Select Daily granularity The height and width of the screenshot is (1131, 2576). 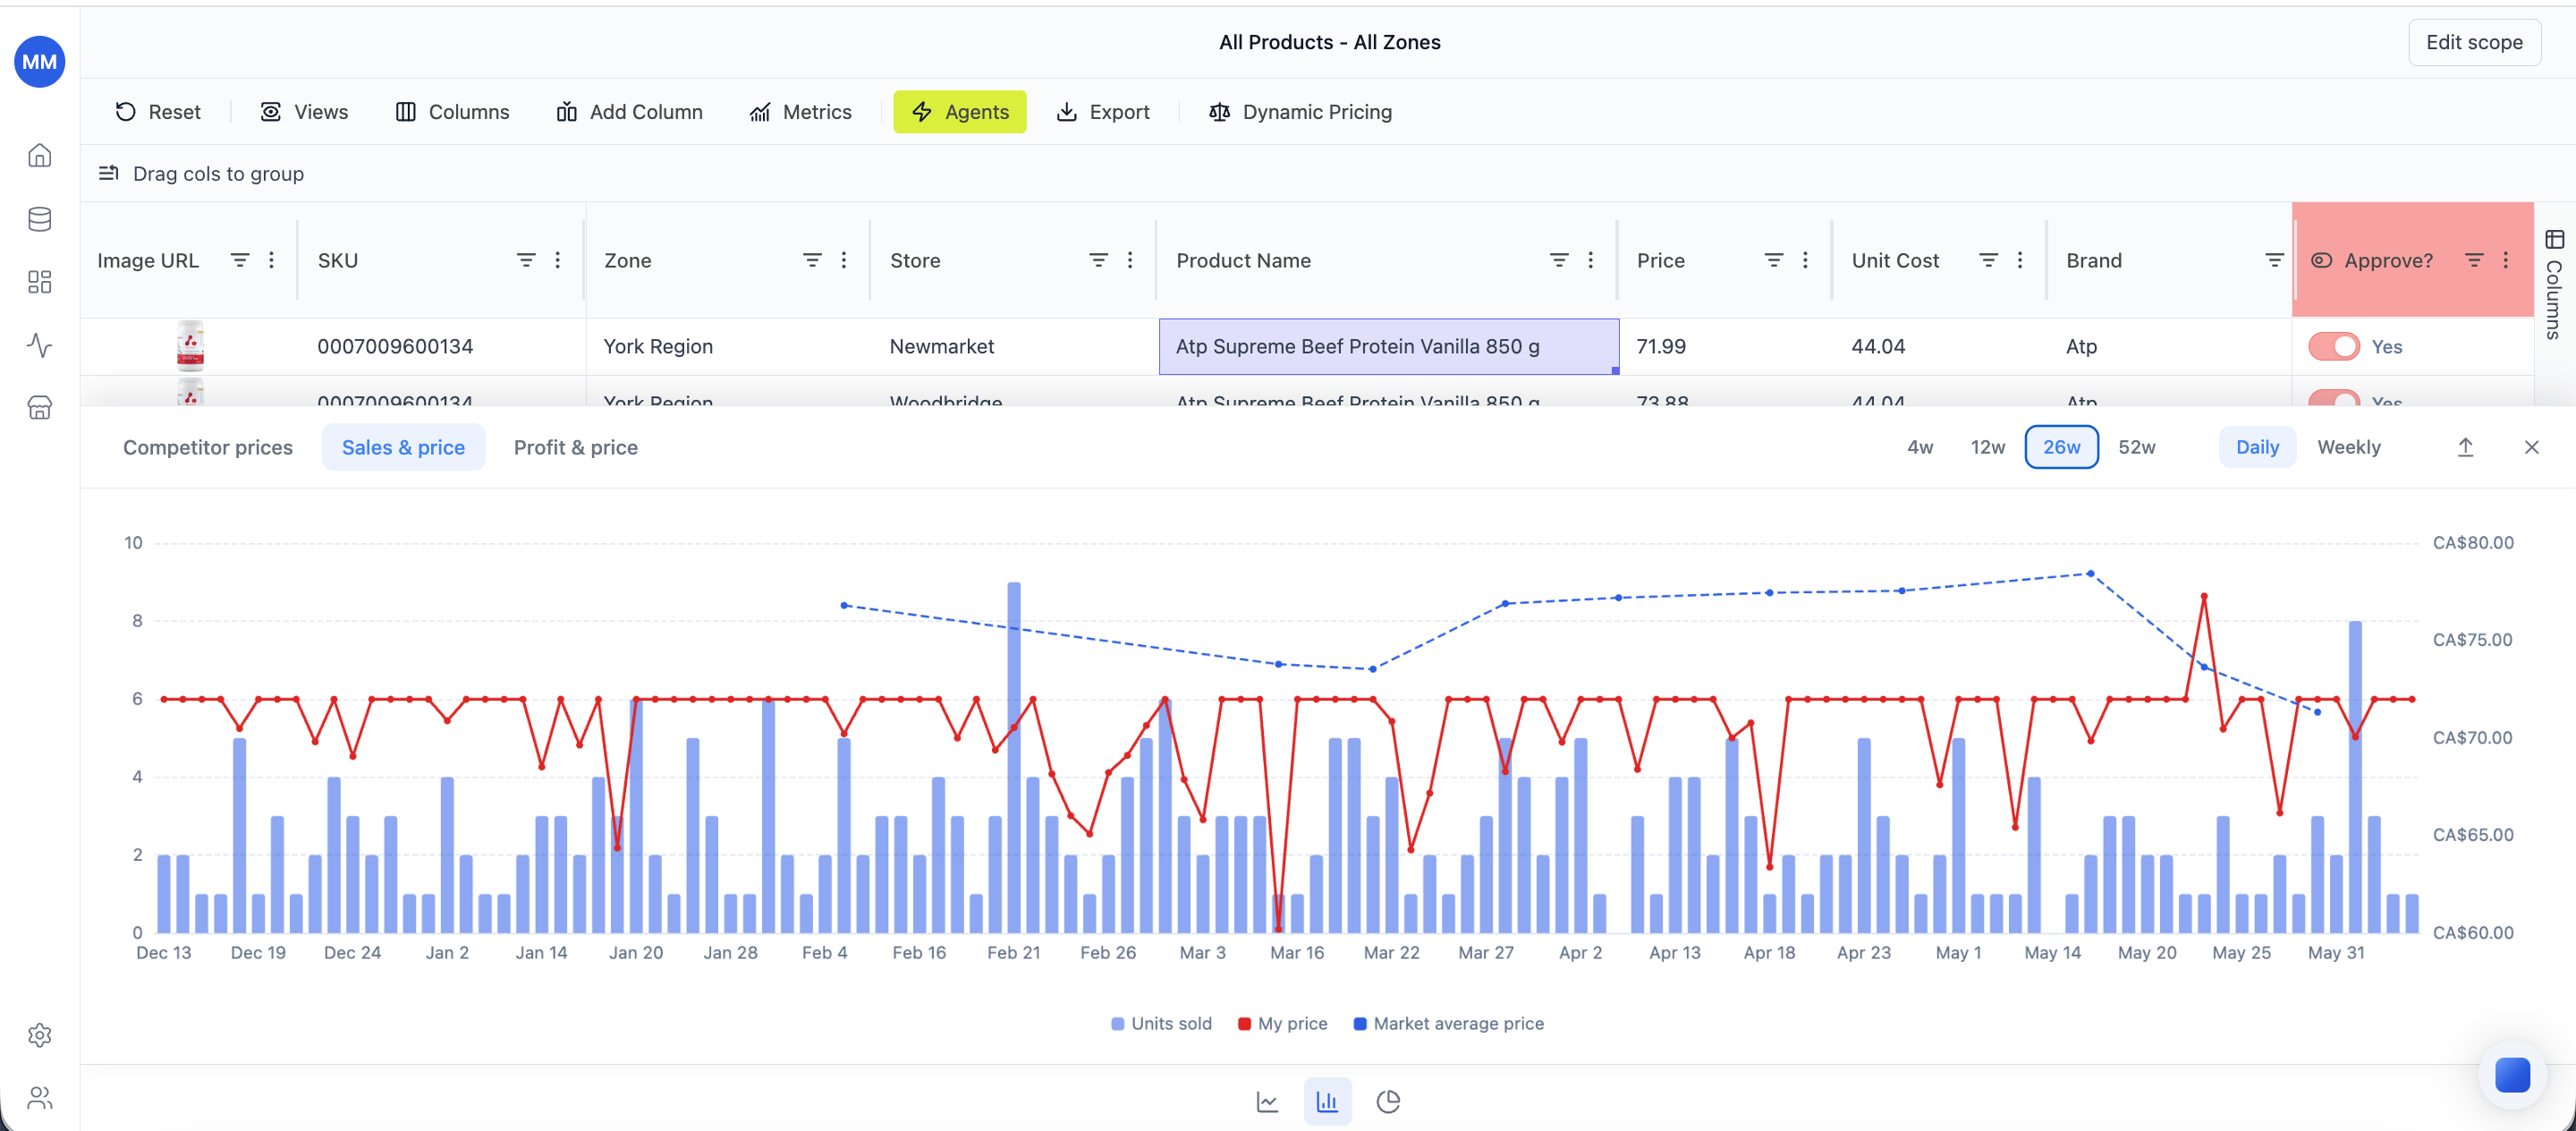(2257, 447)
